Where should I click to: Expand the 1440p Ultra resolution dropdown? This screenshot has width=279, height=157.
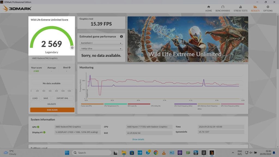101,49
